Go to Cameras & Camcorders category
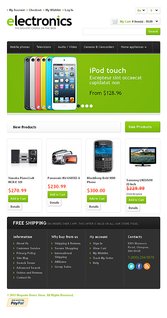Image resolution: width=167 pixels, height=318 pixels. tap(99, 47)
